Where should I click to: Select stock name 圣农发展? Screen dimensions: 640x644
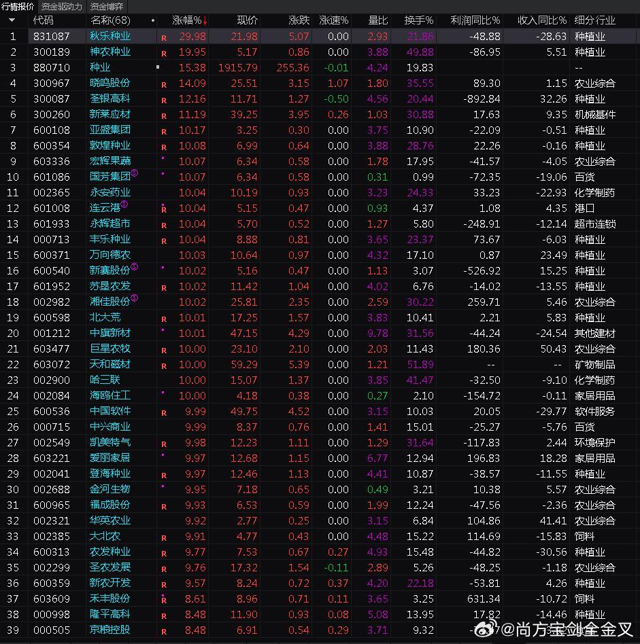[110, 567]
